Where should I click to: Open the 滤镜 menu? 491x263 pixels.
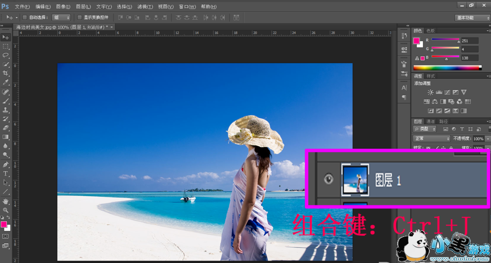click(x=145, y=7)
